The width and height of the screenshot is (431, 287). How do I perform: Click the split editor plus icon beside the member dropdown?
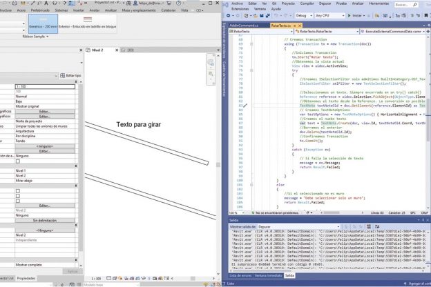428,31
